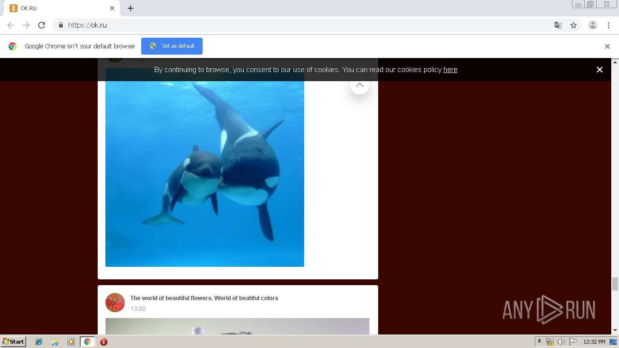Click the 13:00 post timestamp
619x348 pixels.
(x=138, y=309)
